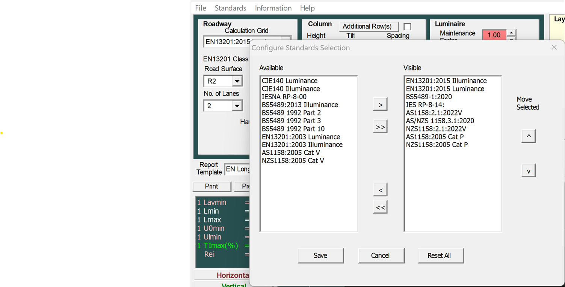Viewport: 565px width, 287px height.
Task: Select the red Maintenance Factor value field
Action: pos(494,35)
